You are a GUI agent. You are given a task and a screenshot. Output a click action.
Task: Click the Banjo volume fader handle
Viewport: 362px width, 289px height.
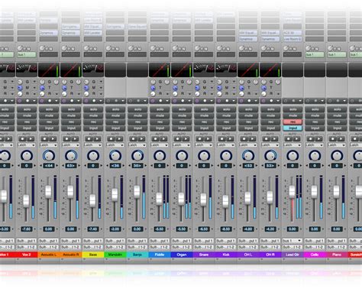click(x=137, y=192)
